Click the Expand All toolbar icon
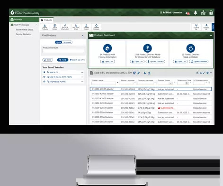This screenshot has width=223, height=186. point(196,27)
